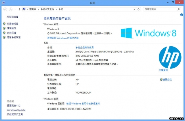Expand chevron after computer icon in breadcrumb
This screenshot has height=121, width=185.
27,9
